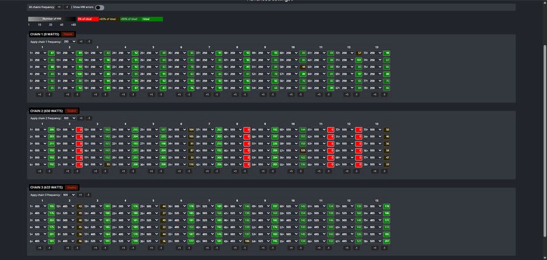Open chip 7 frequency dropdown in Chain 2
The height and width of the screenshot is (260, 547).
point(68,164)
